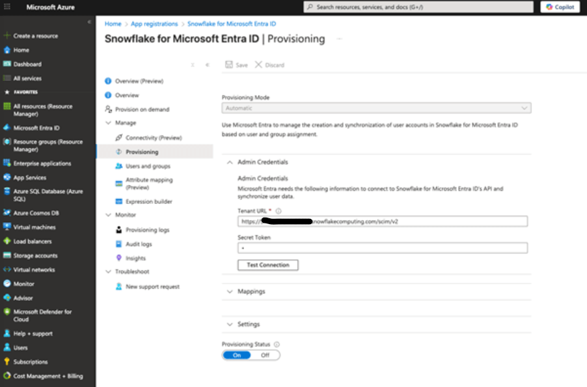
Task: Collapse the Troubleshoot menu group
Action: (108, 272)
